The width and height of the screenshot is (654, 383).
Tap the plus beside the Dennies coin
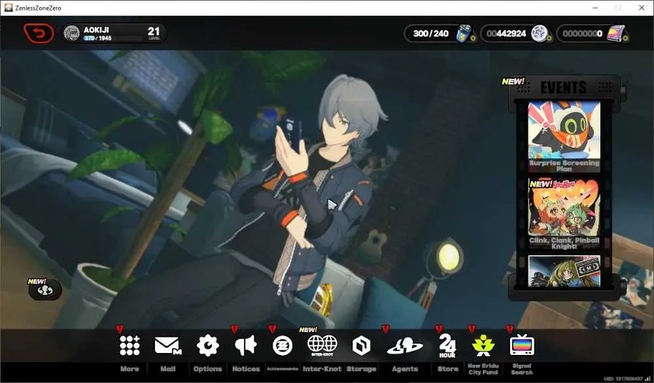coord(549,38)
